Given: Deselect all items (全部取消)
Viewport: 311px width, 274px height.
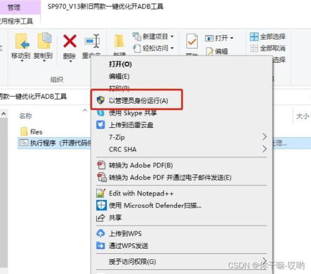Looking at the screenshot, I should click(267, 48).
